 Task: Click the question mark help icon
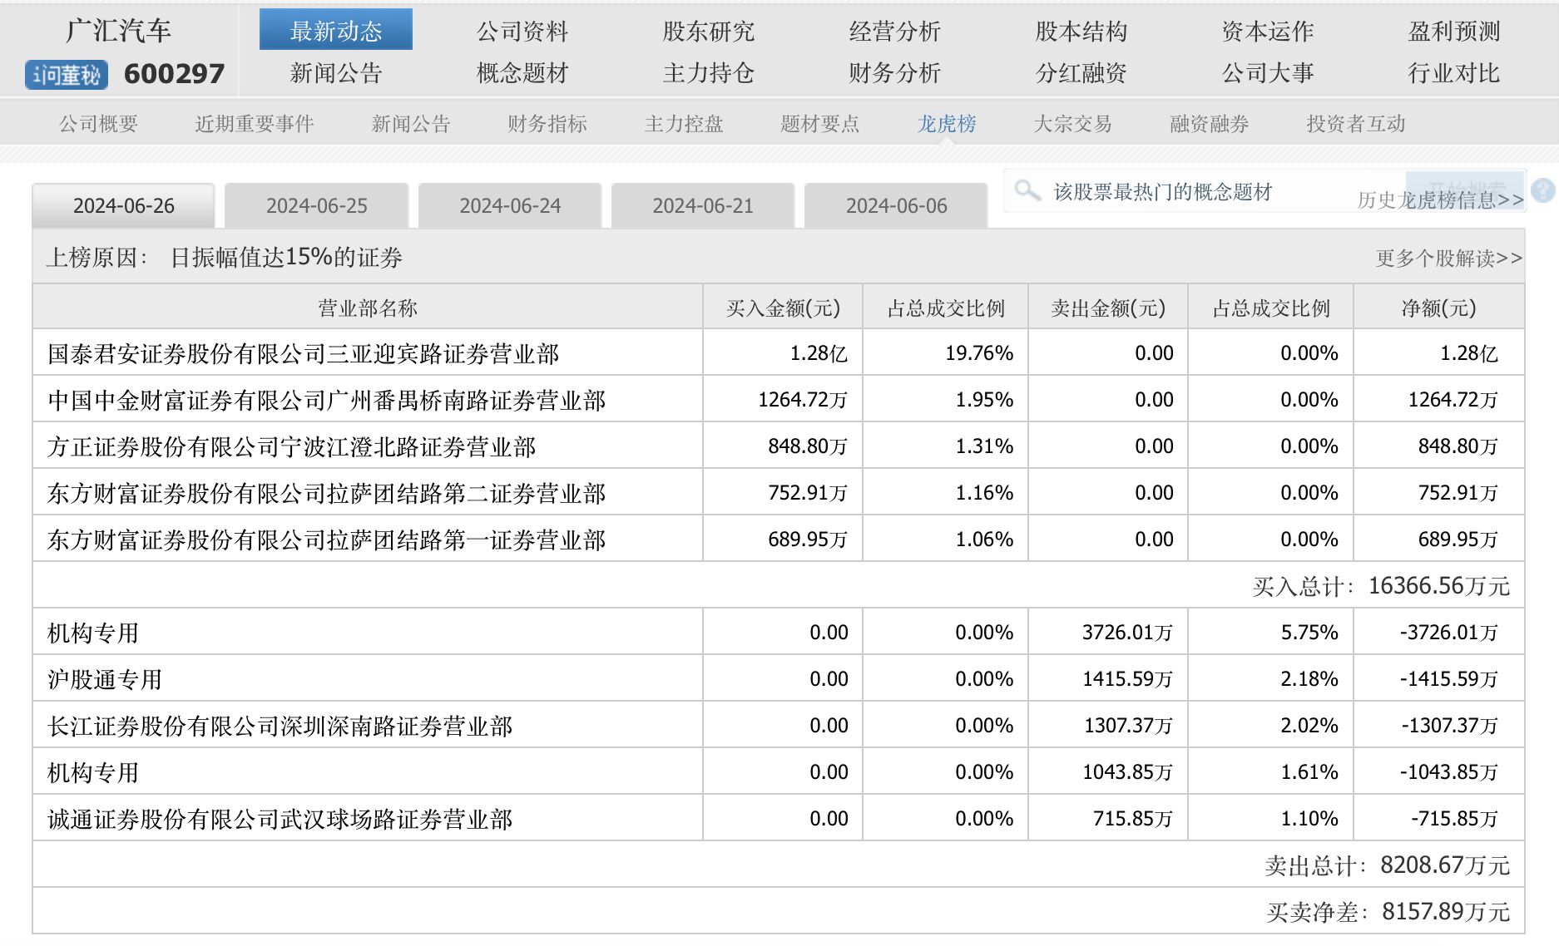click(x=1542, y=190)
